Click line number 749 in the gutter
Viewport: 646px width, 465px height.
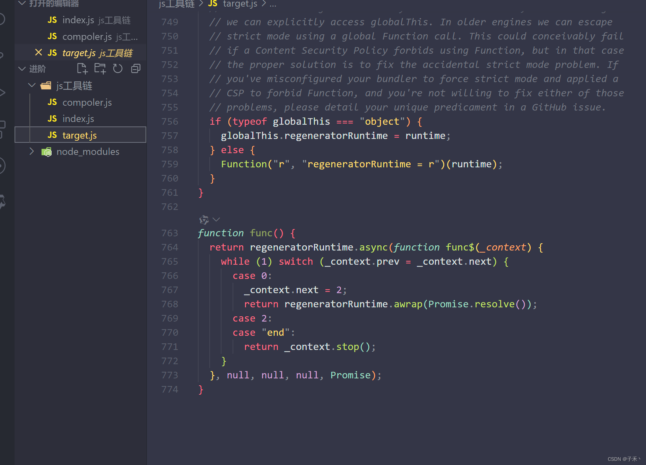tap(170, 22)
